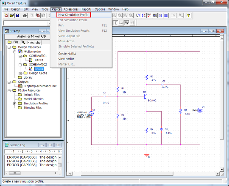Screen dimensions: 229x186
Task: Click the Open folder toolbar icon
Action: 12,15
